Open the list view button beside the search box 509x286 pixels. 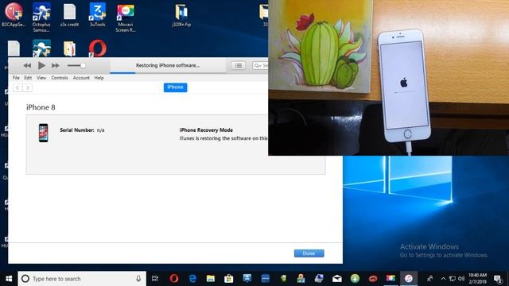(239, 65)
